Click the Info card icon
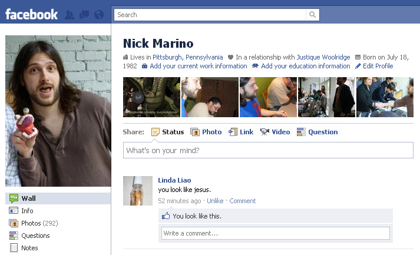 14,210
